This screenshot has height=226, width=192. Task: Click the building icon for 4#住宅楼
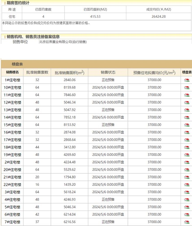tap(186, 200)
